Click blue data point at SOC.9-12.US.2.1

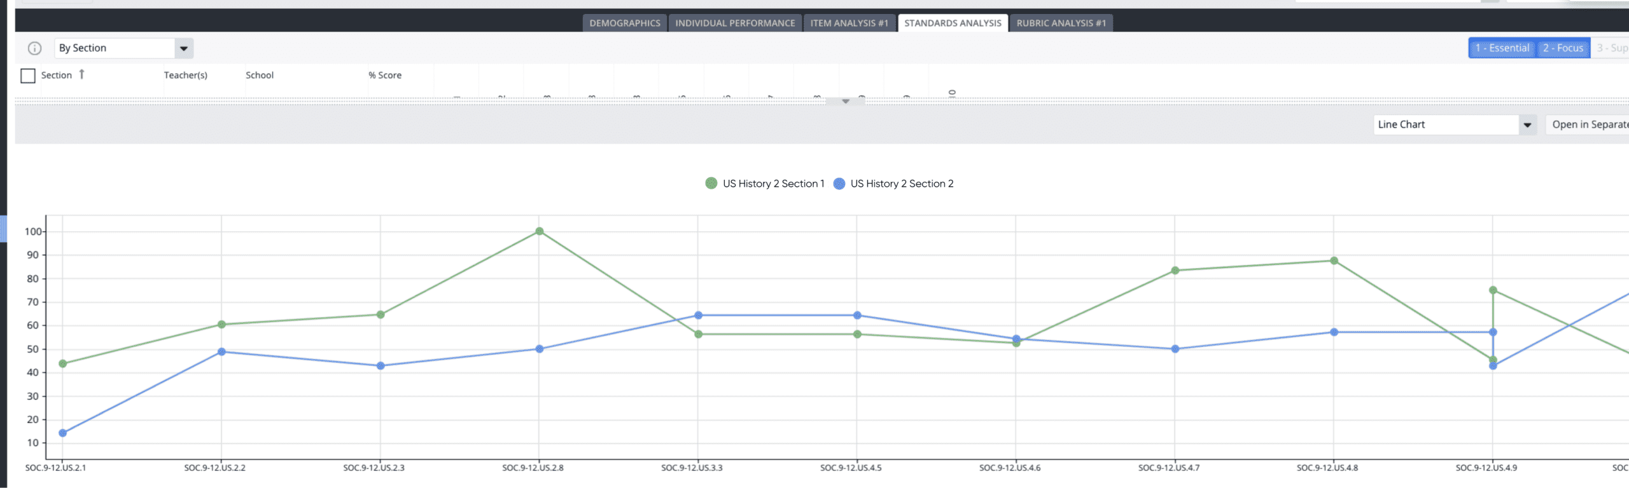pyautogui.click(x=63, y=433)
